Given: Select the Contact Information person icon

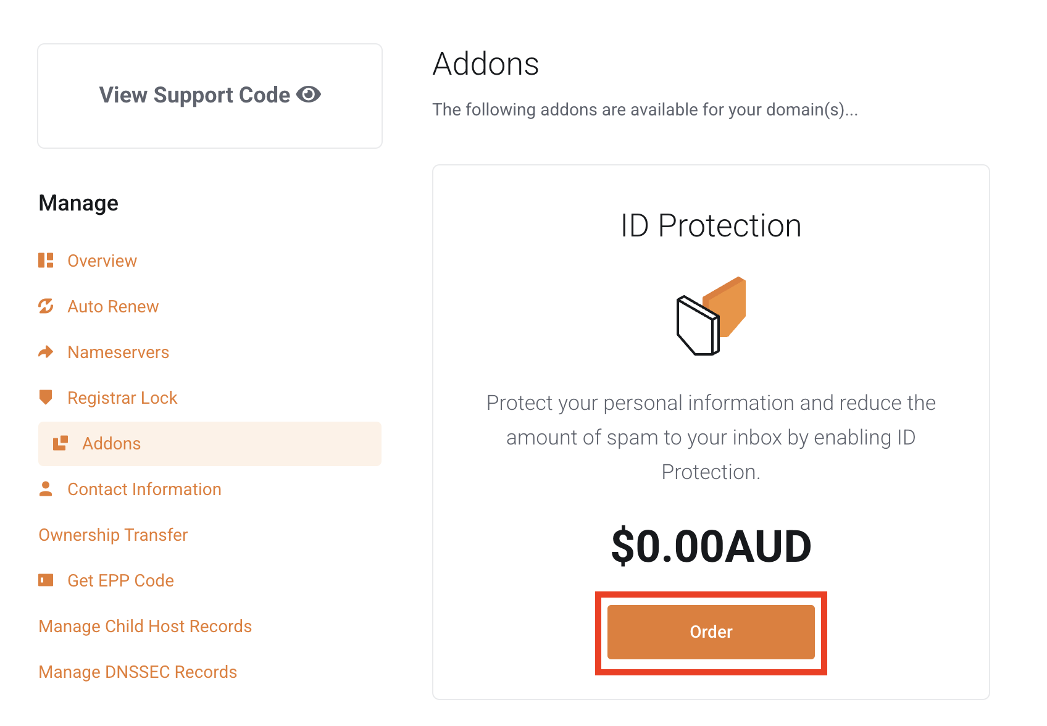Looking at the screenshot, I should point(46,489).
